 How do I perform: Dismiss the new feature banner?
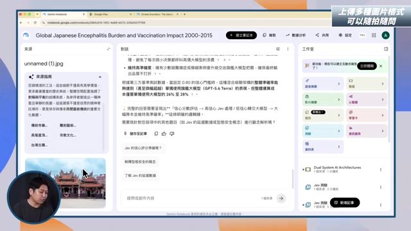tap(381, 66)
